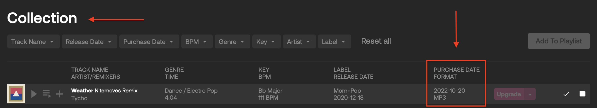Click the checkmark icon in the track row
This screenshot has width=597, height=108.
(x=566, y=94)
